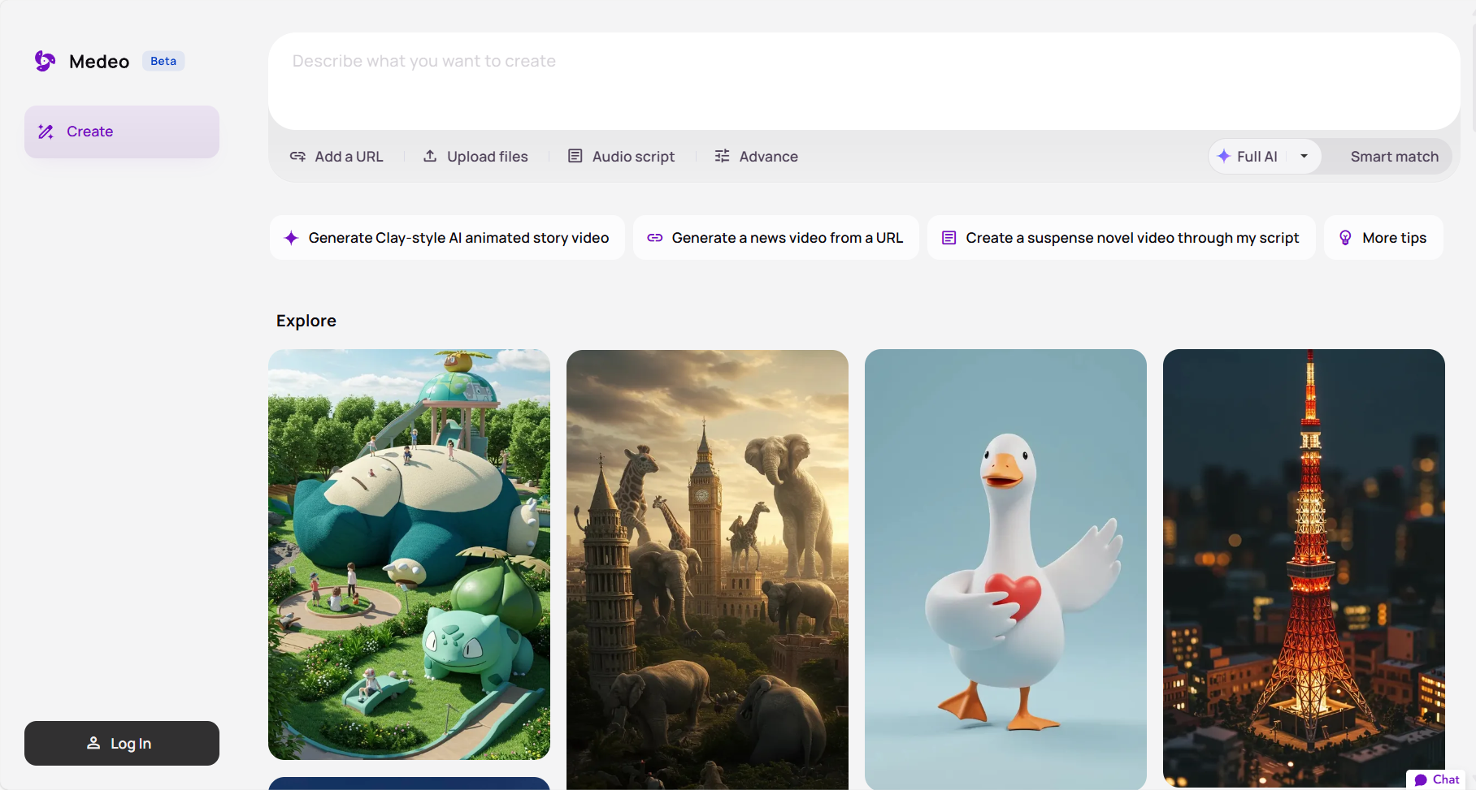Image resolution: width=1476 pixels, height=790 pixels.
Task: Click the Log In button
Action: [122, 743]
